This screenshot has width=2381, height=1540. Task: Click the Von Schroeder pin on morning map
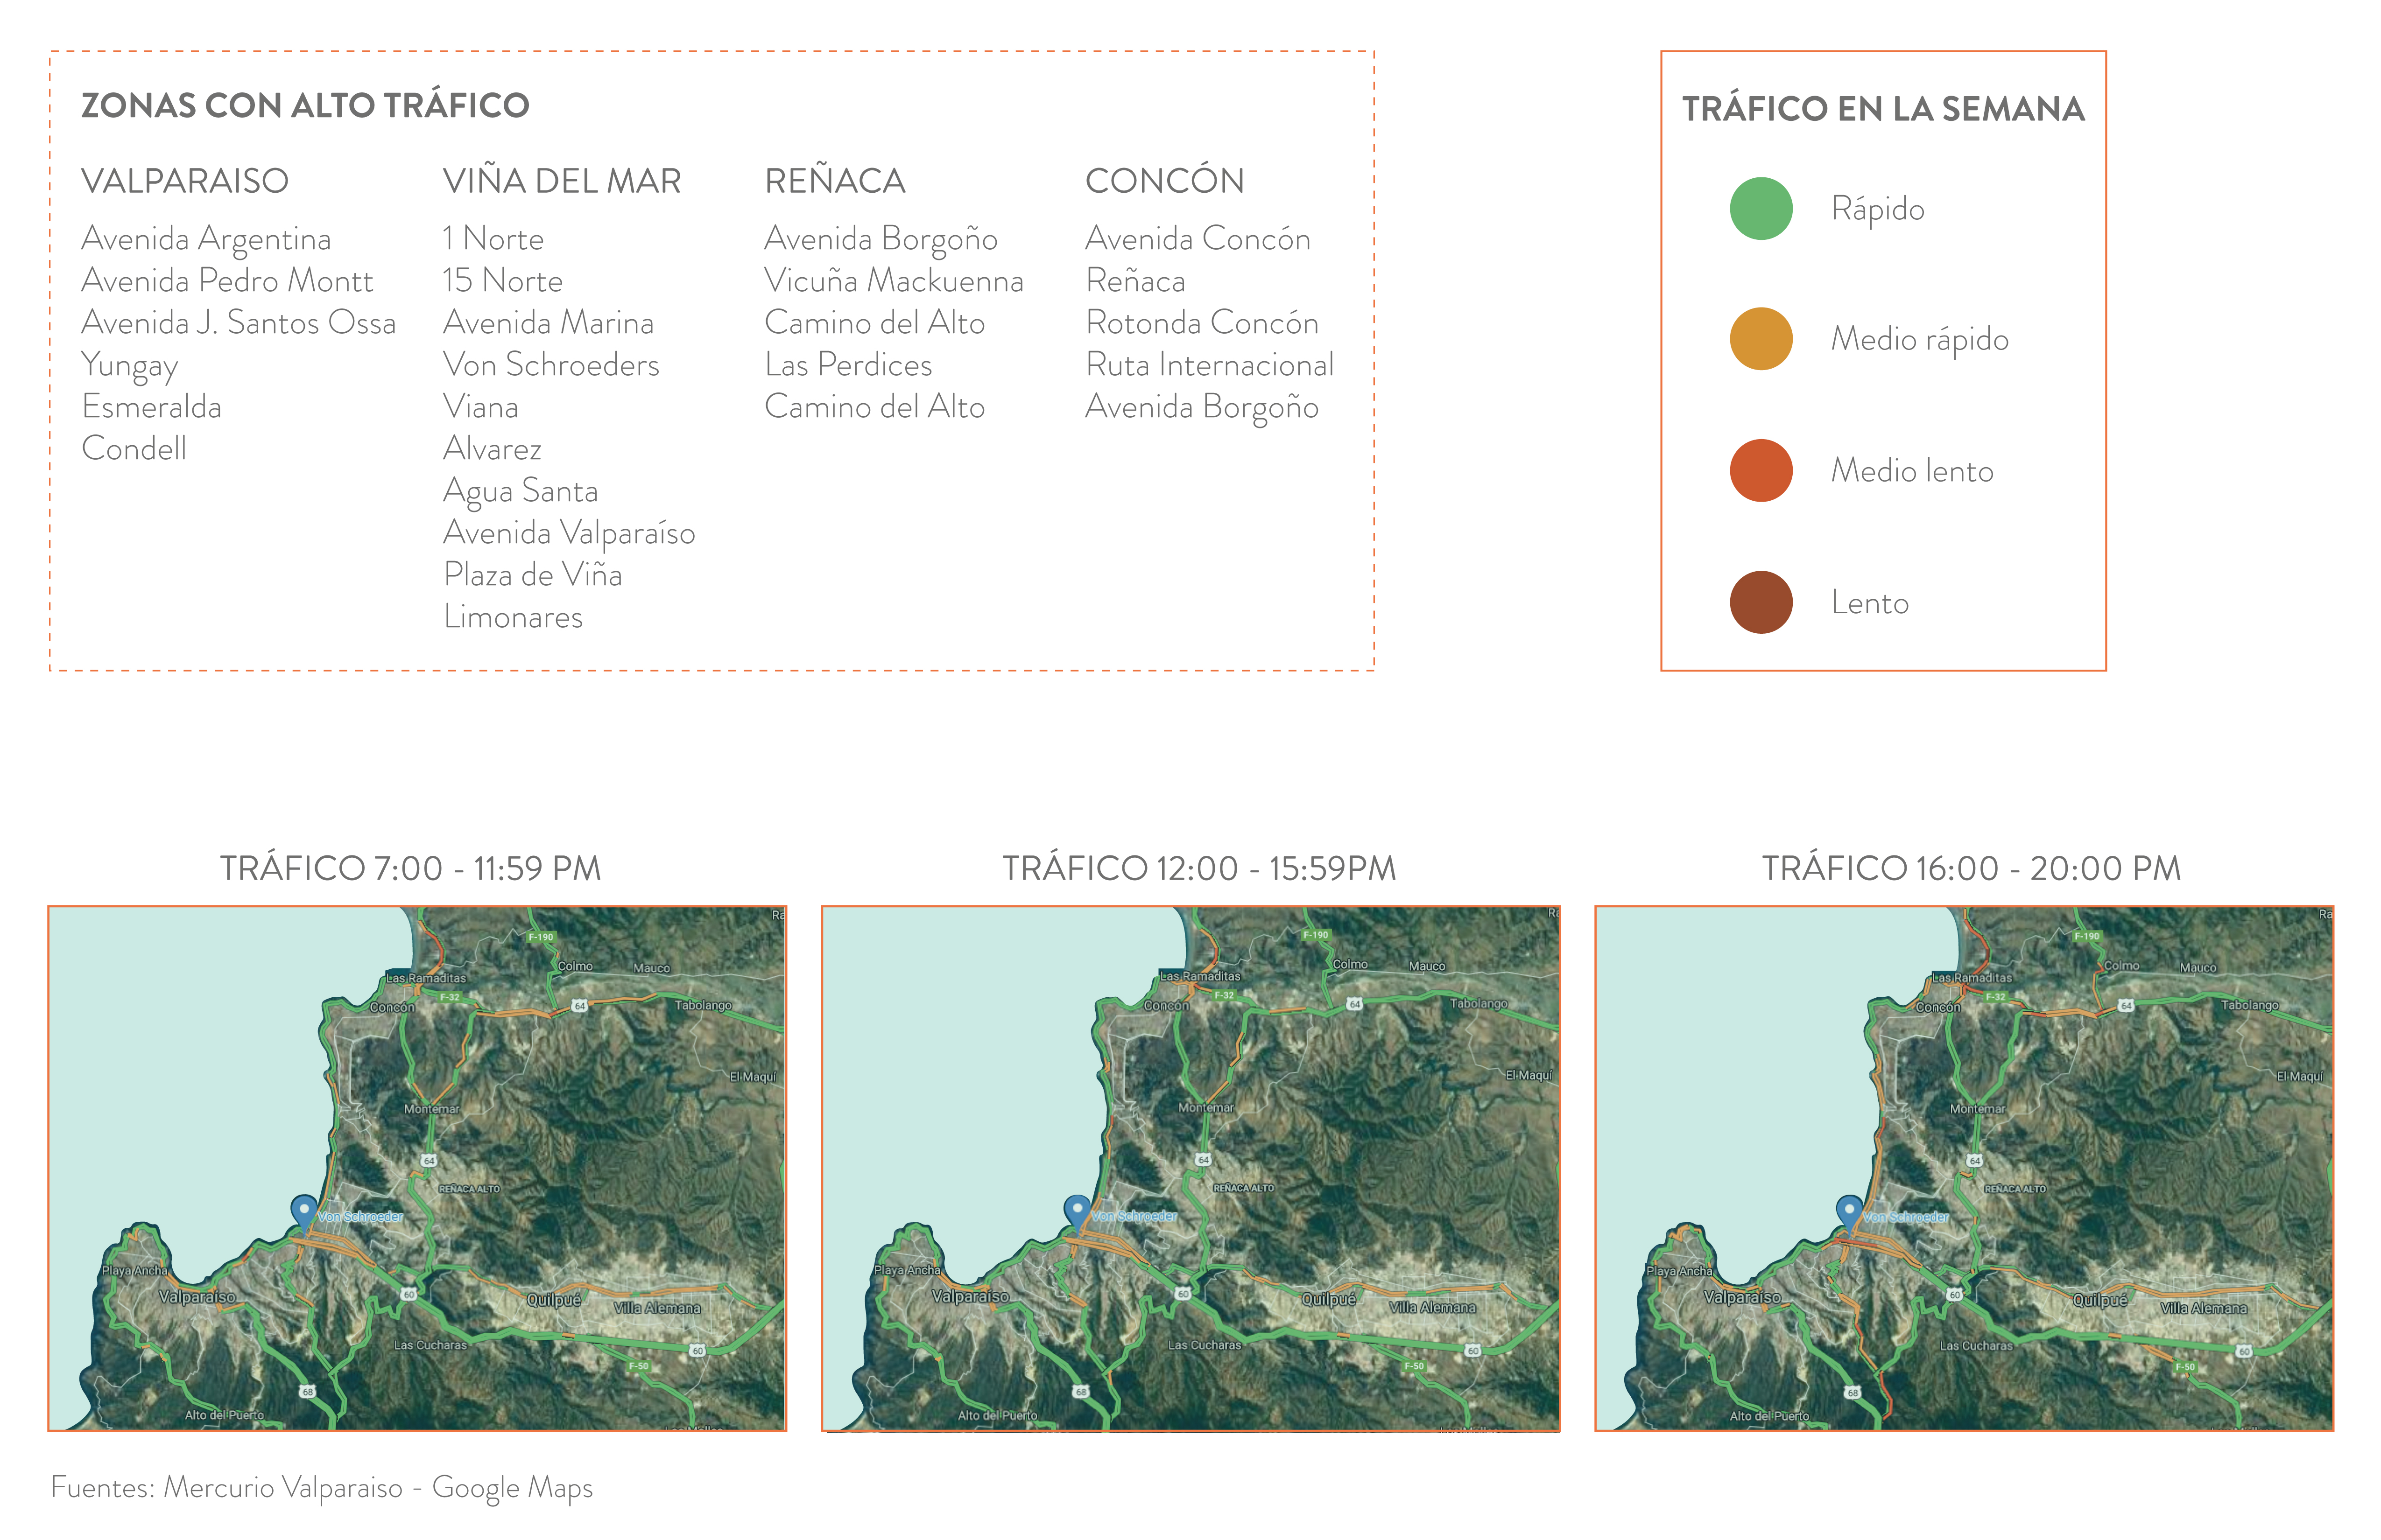(303, 1211)
